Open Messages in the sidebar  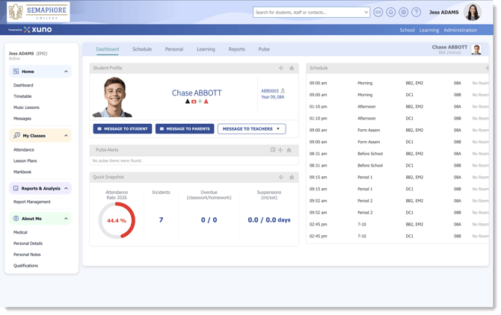22,119
